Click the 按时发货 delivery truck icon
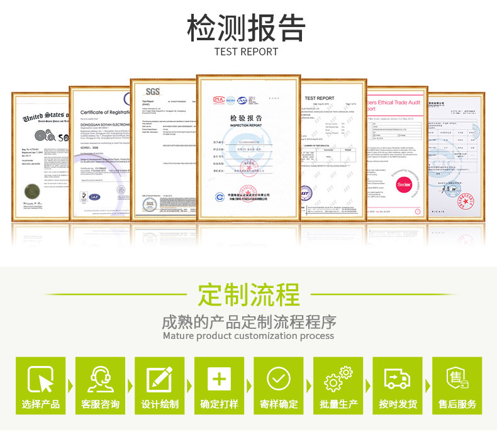Screen dimensions: 497x432 pos(398,379)
